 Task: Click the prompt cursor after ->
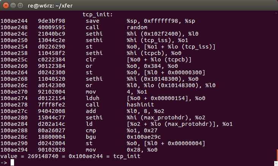pos(12,163)
